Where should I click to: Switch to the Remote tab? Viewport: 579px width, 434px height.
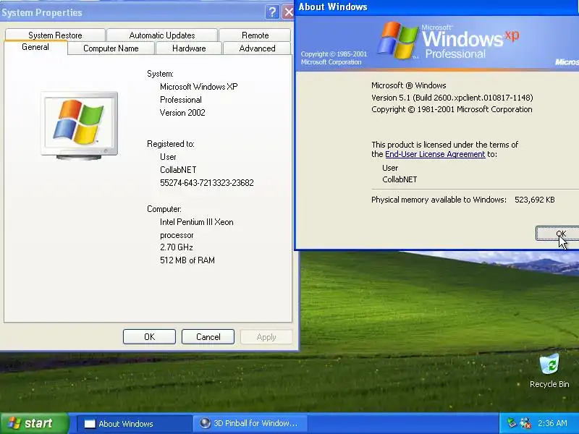tap(255, 35)
